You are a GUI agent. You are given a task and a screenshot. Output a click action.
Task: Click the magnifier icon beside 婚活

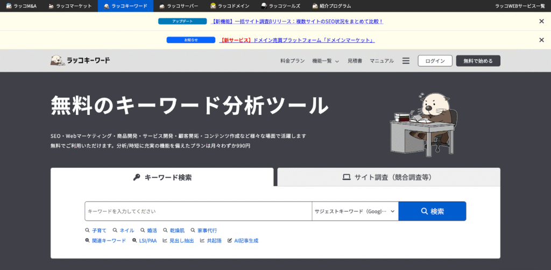click(143, 231)
